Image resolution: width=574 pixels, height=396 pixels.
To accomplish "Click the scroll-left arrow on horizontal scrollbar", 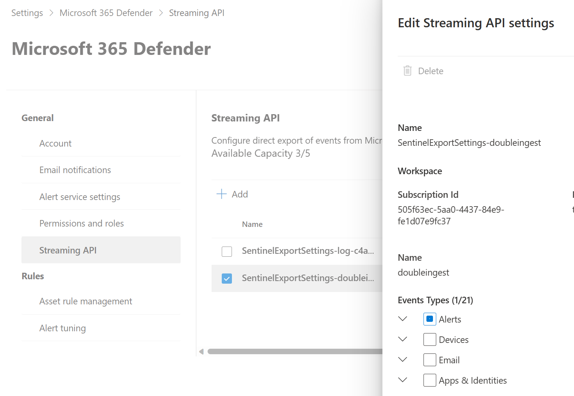I will 201,351.
